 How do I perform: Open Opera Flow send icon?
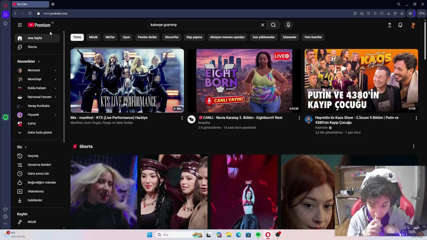[375, 13]
